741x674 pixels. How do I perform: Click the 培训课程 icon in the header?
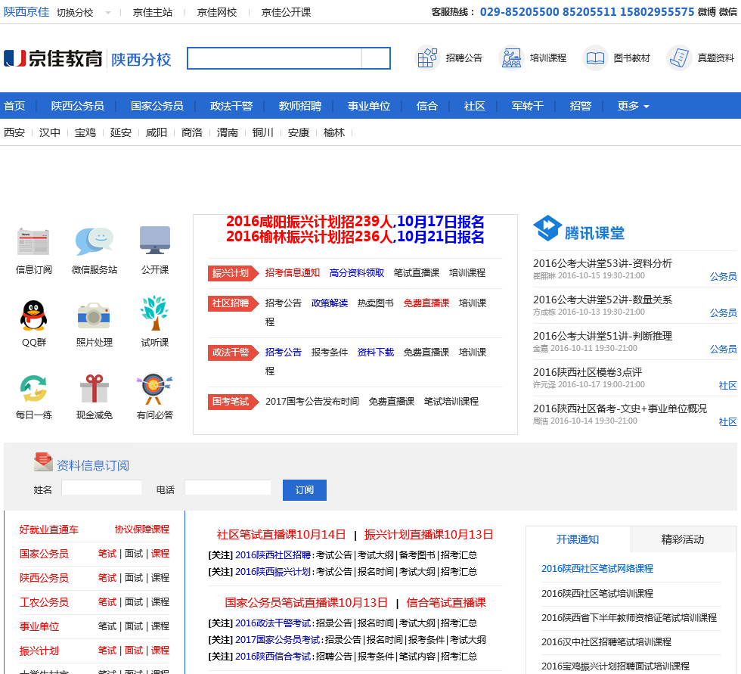coord(511,58)
